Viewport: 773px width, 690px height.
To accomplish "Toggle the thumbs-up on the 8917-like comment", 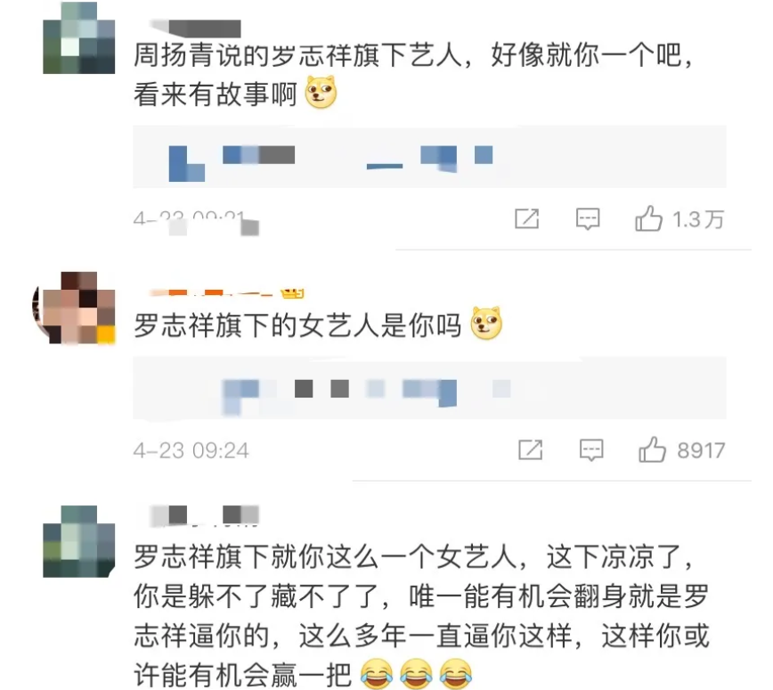I will coord(652,449).
